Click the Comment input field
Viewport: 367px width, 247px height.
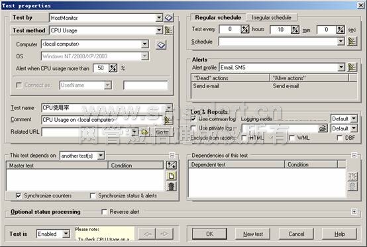click(103, 120)
